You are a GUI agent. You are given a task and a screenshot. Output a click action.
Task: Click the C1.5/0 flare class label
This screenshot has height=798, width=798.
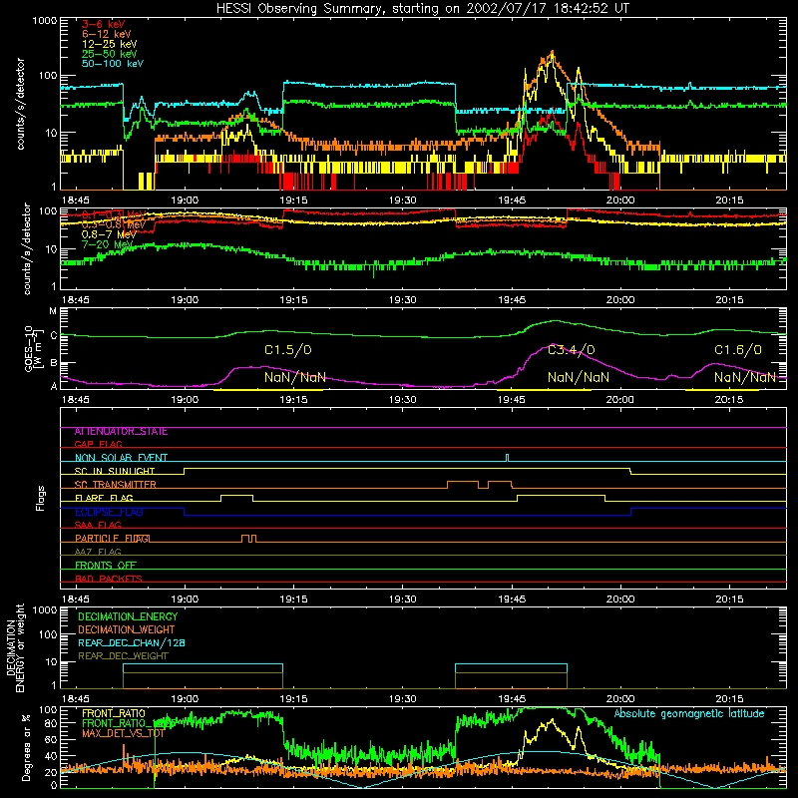(x=288, y=350)
